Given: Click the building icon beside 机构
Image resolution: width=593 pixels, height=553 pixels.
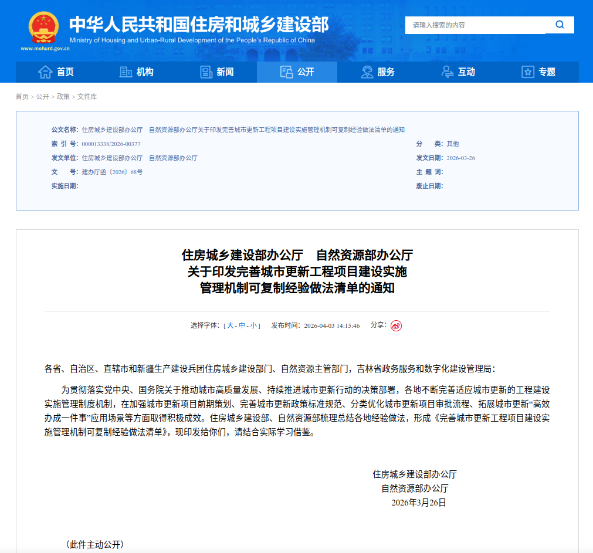Looking at the screenshot, I should point(126,72).
